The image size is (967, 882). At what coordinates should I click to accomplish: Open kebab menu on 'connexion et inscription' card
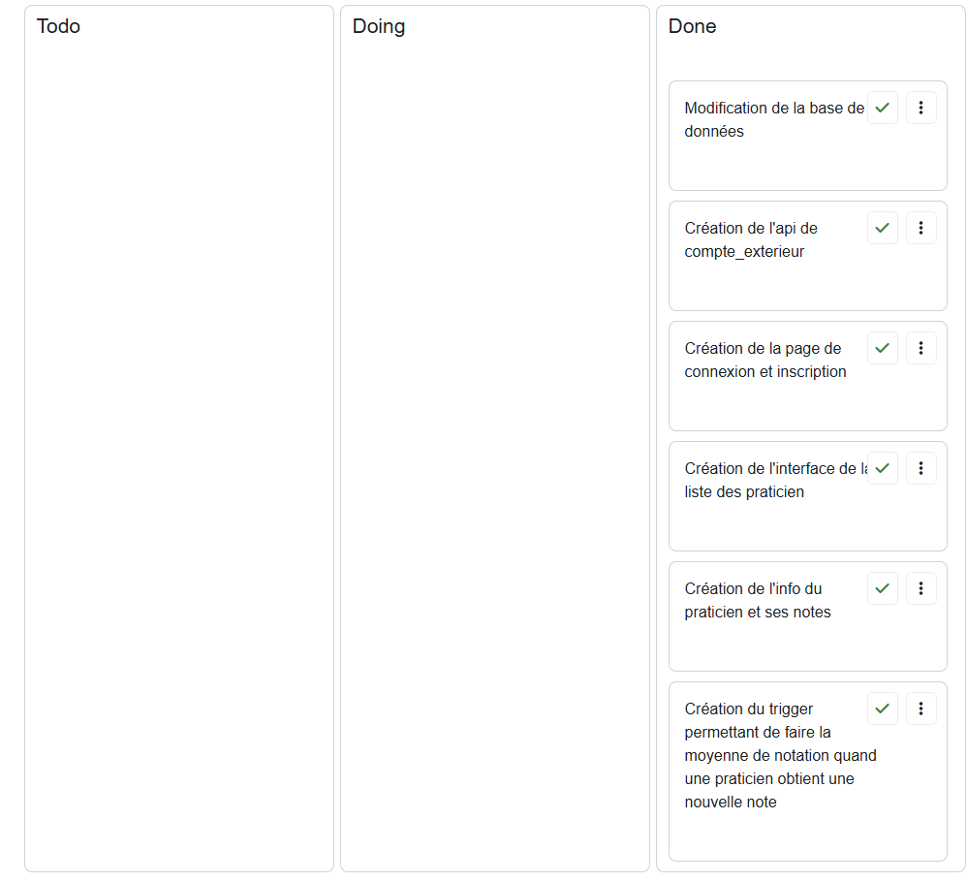coord(920,348)
